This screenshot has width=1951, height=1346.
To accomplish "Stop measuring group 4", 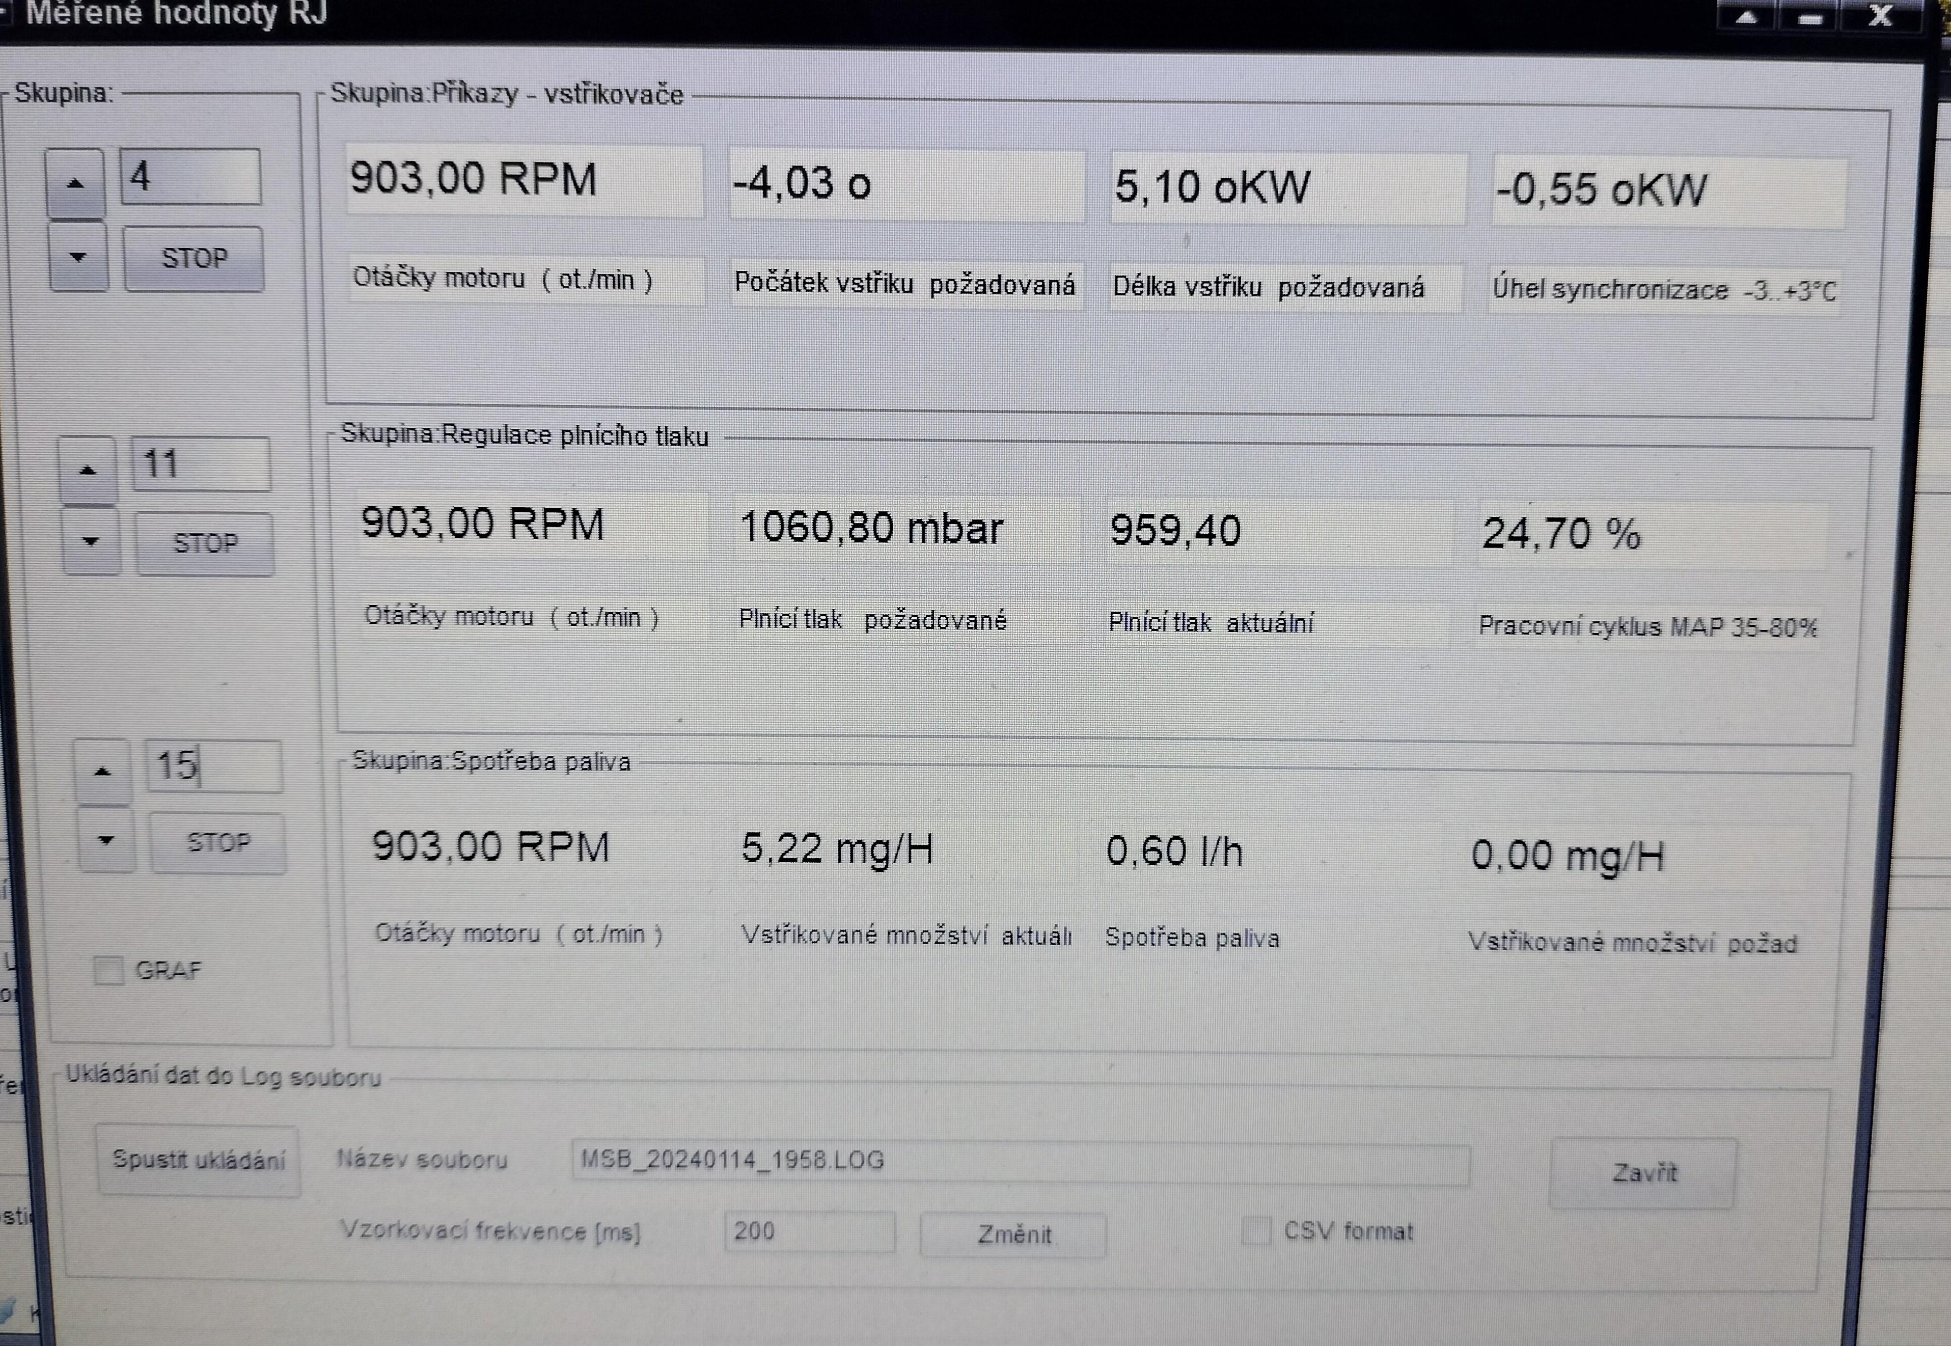I will point(194,258).
